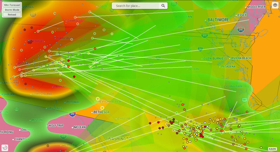Click the I-895 highway shield

[x=204, y=35]
